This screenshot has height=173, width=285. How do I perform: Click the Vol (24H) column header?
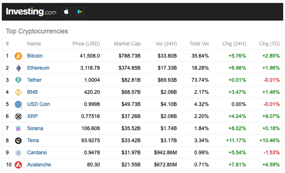click(166, 44)
